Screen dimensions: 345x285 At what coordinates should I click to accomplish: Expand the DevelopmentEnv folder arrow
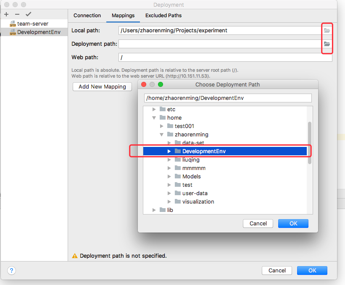(169, 152)
